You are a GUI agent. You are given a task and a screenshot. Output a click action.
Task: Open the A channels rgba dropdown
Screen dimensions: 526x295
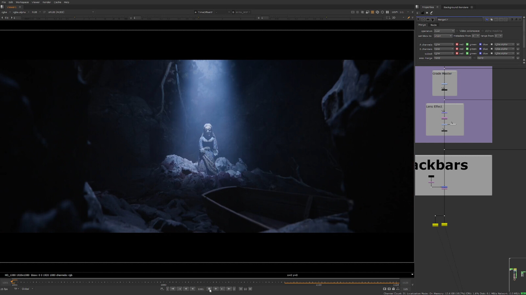[x=443, y=45]
